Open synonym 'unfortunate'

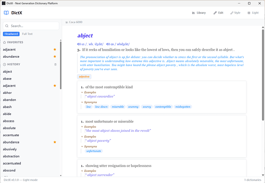point(94,151)
